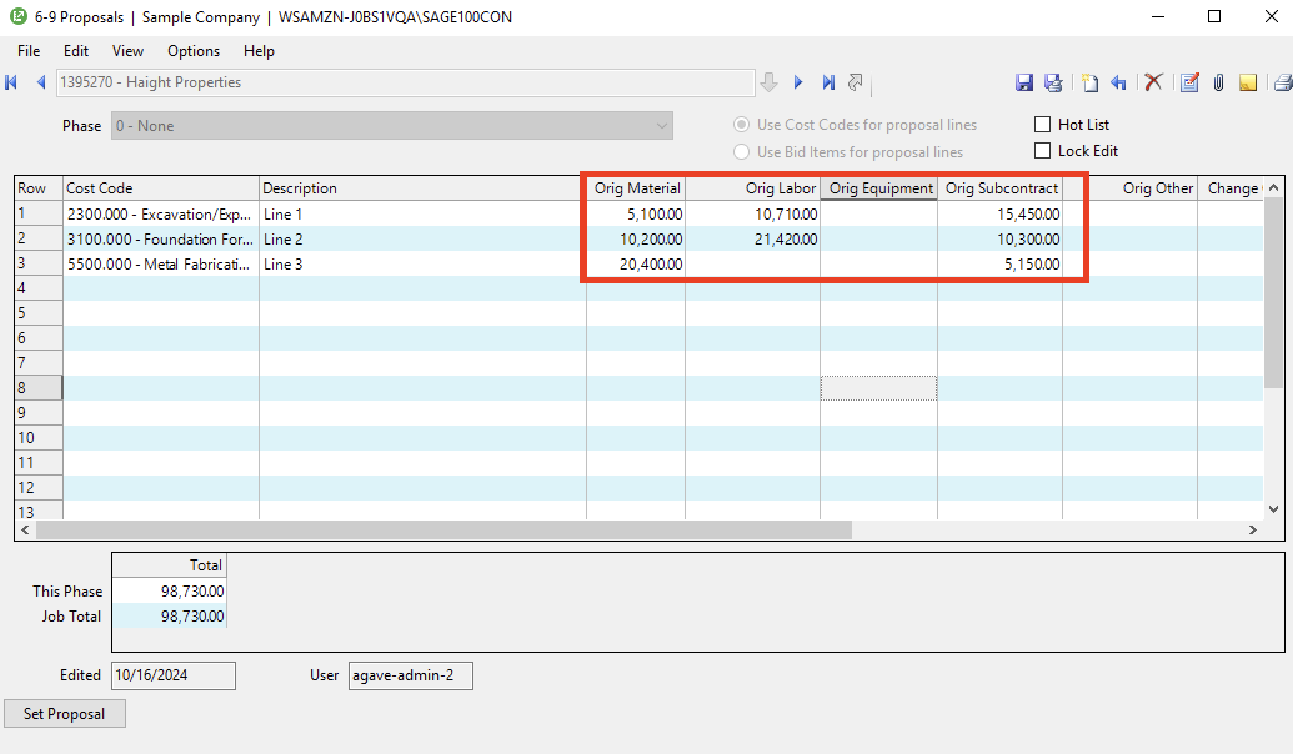The width and height of the screenshot is (1293, 754).
Task: Click the Description column header
Action: (423, 188)
